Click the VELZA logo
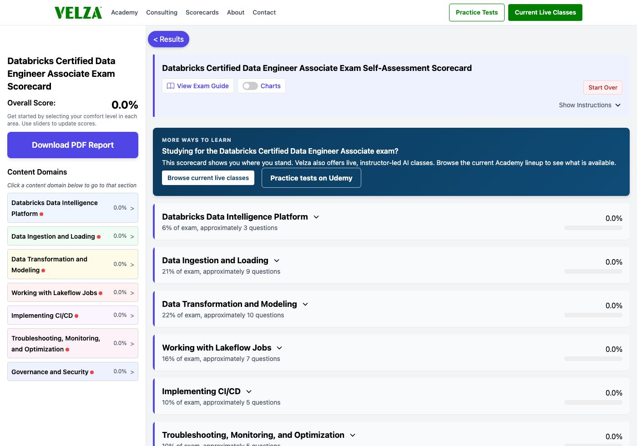Image resolution: width=637 pixels, height=446 pixels. [78, 13]
